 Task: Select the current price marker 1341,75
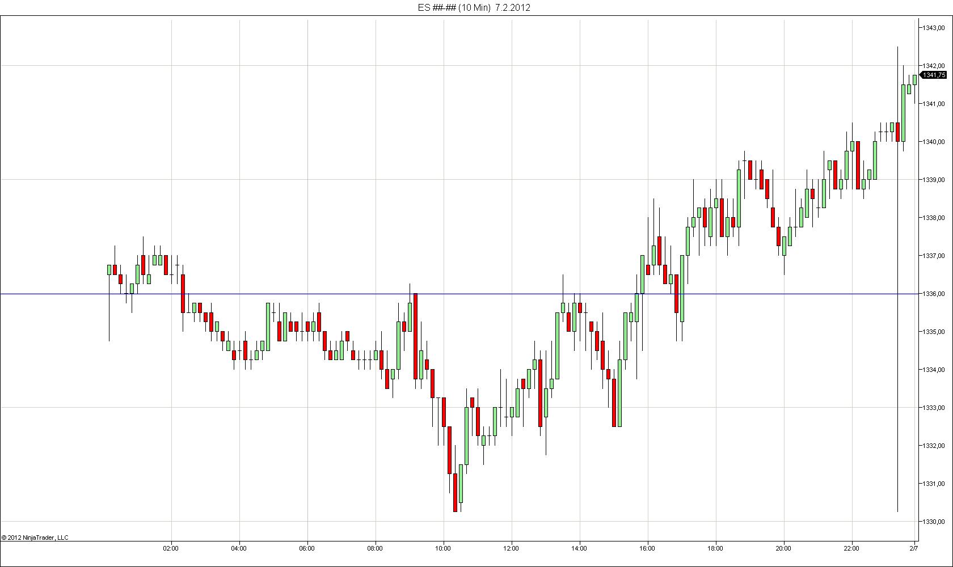(934, 75)
